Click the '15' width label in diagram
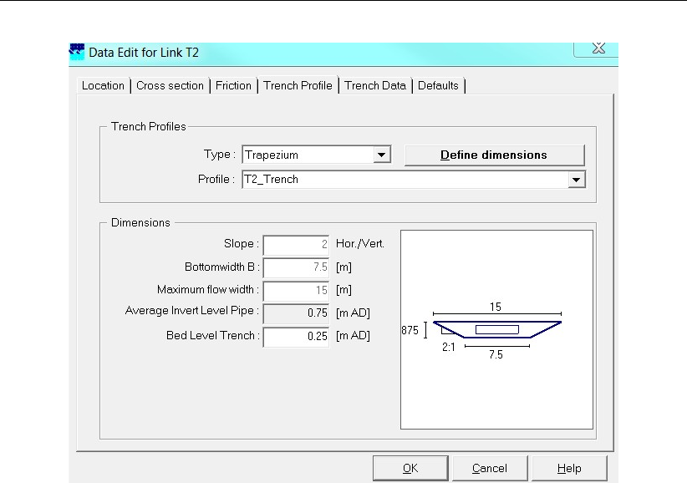The width and height of the screenshot is (687, 483). tap(496, 307)
